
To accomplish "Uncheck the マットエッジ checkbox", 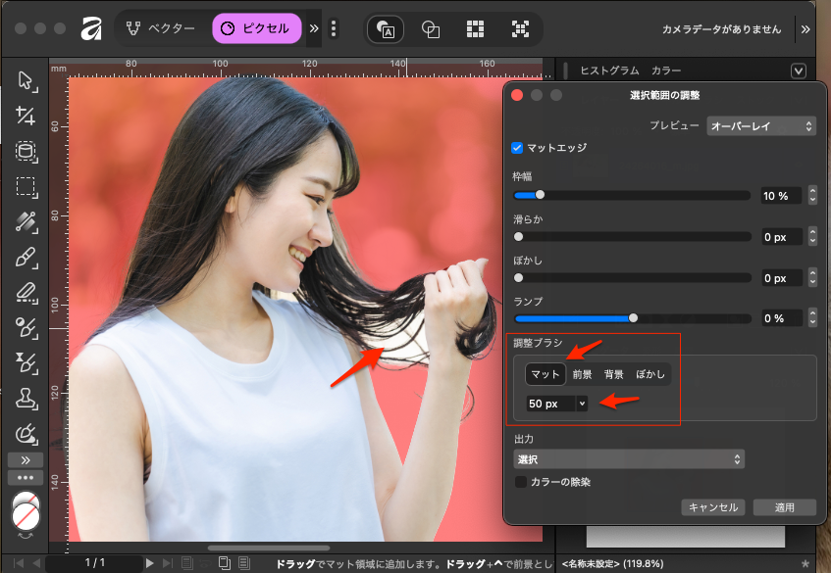I will click(x=518, y=148).
